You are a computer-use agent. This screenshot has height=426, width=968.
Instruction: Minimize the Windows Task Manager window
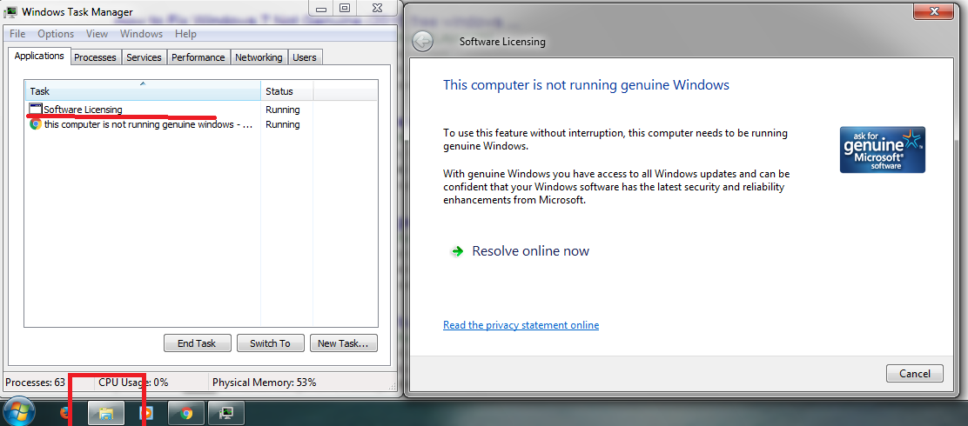coord(319,8)
